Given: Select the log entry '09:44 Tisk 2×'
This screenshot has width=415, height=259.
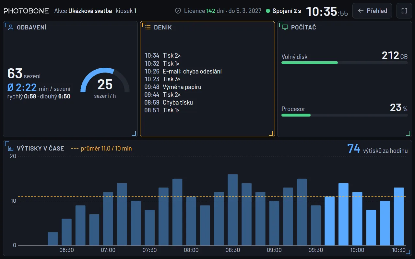Looking at the screenshot, I should 207,95.
